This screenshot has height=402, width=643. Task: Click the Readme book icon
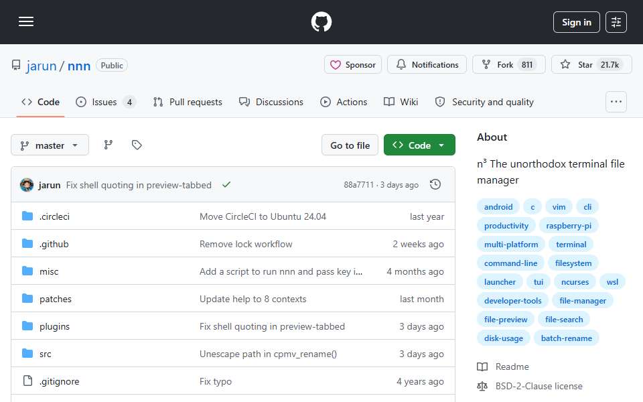coord(482,366)
